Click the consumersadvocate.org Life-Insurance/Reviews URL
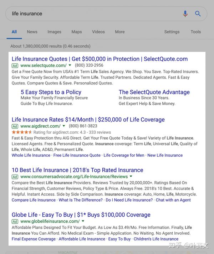This screenshot has width=214, height=254. (74, 177)
